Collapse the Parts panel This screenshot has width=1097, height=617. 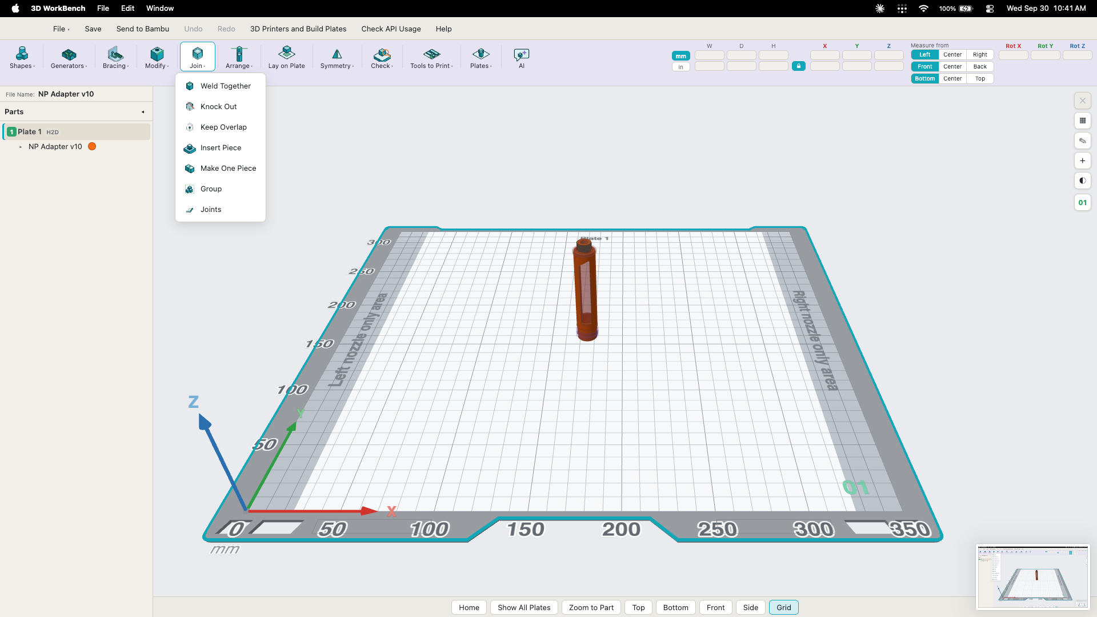pyautogui.click(x=143, y=112)
